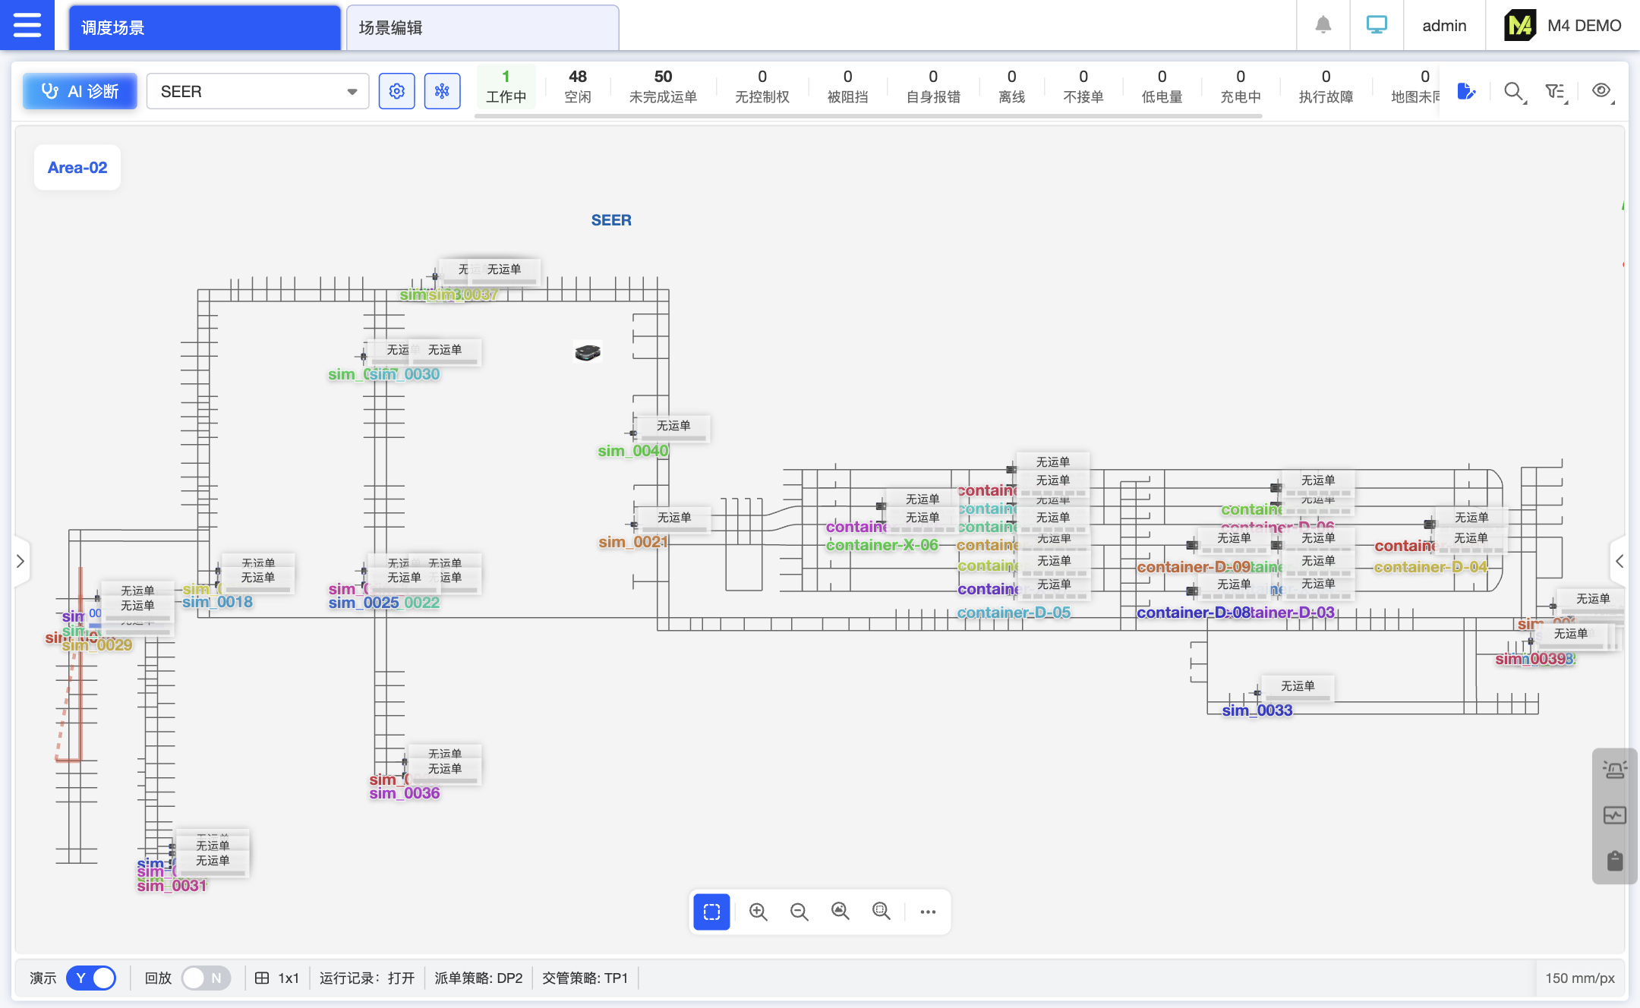
Task: Click the snowflake freeze icon button
Action: coord(442,91)
